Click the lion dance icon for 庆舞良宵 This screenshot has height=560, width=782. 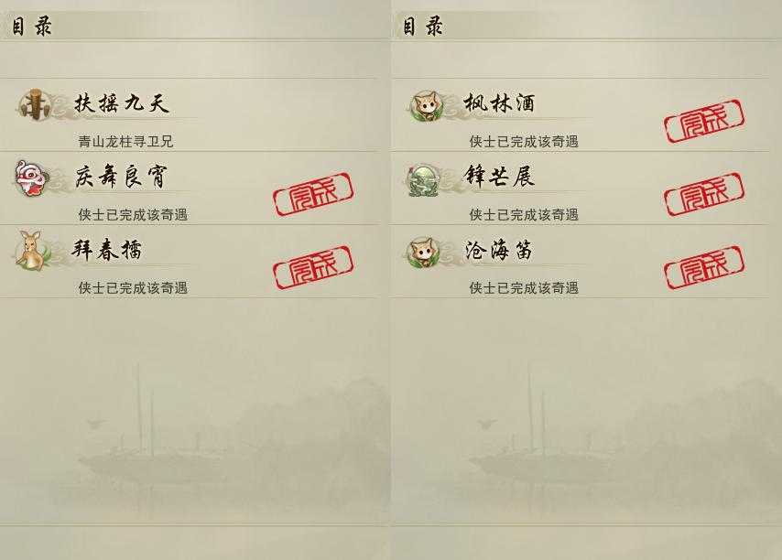pos(32,178)
